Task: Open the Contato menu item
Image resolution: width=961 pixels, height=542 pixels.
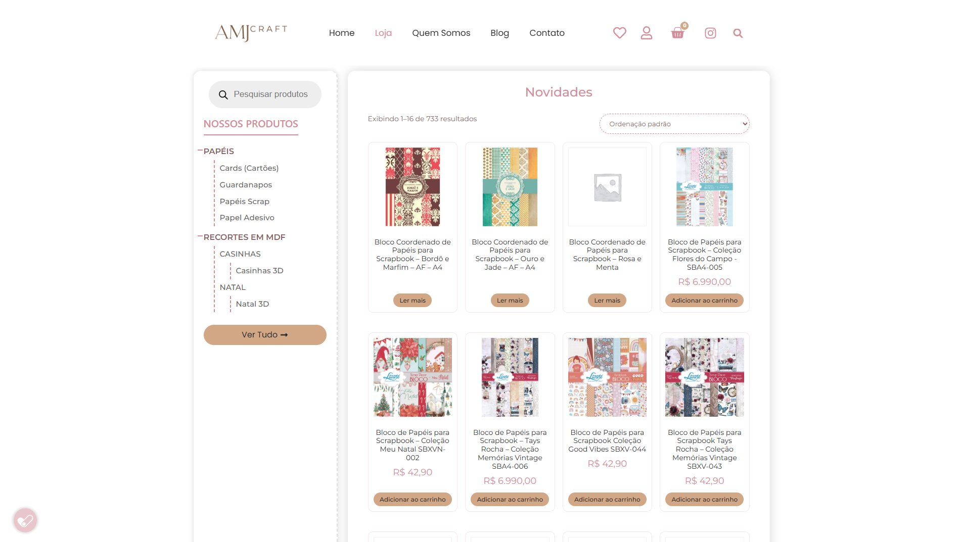Action: click(x=547, y=33)
